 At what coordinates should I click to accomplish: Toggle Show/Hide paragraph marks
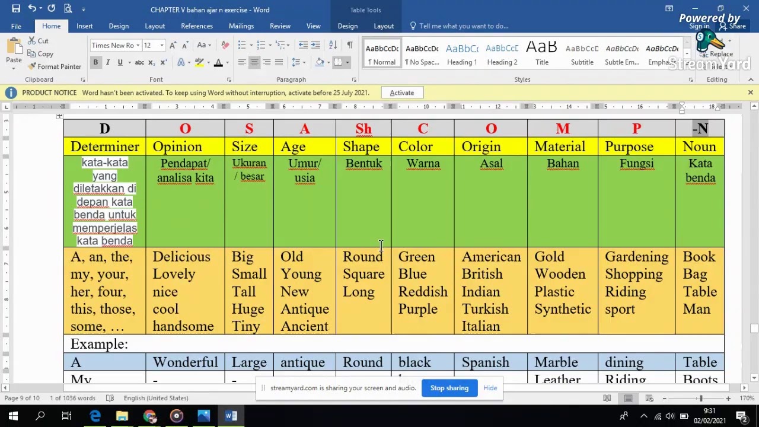349,46
